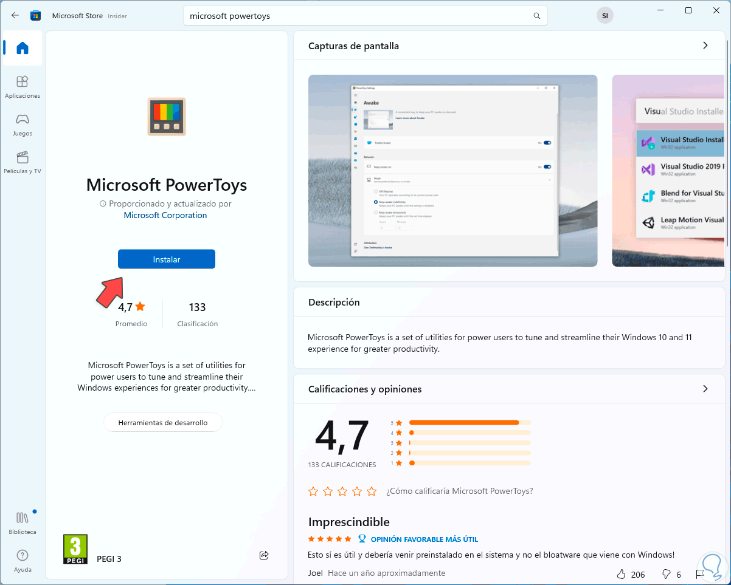Like Joel's review with thumbs up
Screen dimensions: 731x585
[x=621, y=573]
